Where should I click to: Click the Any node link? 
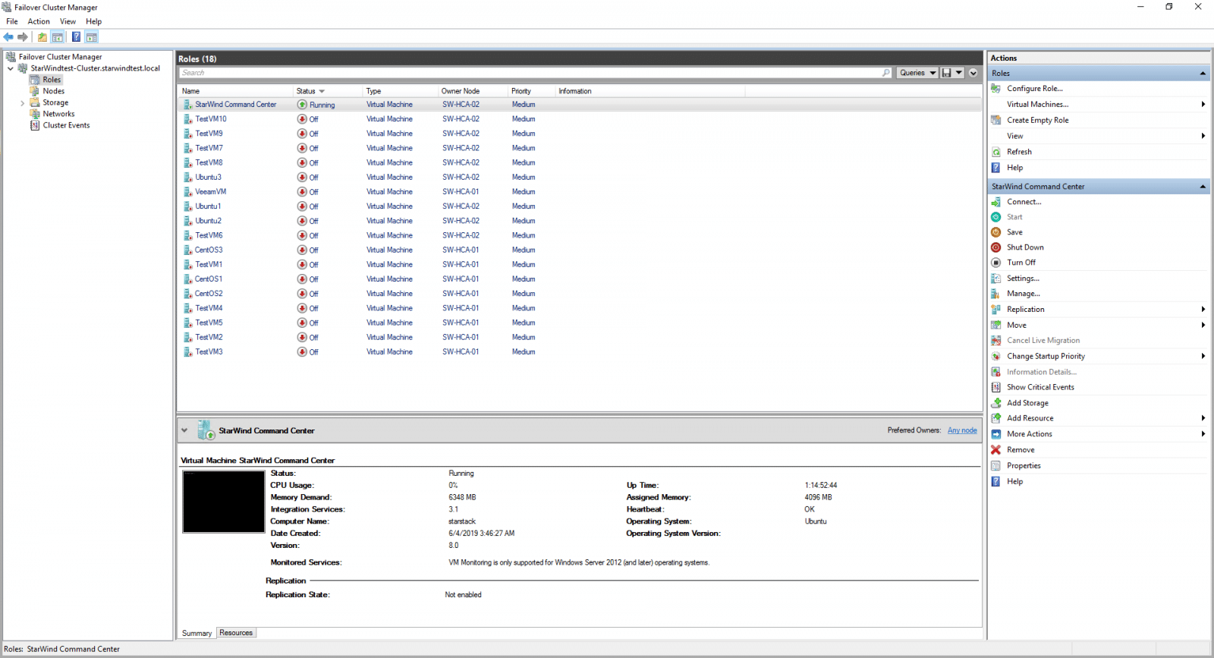point(962,430)
